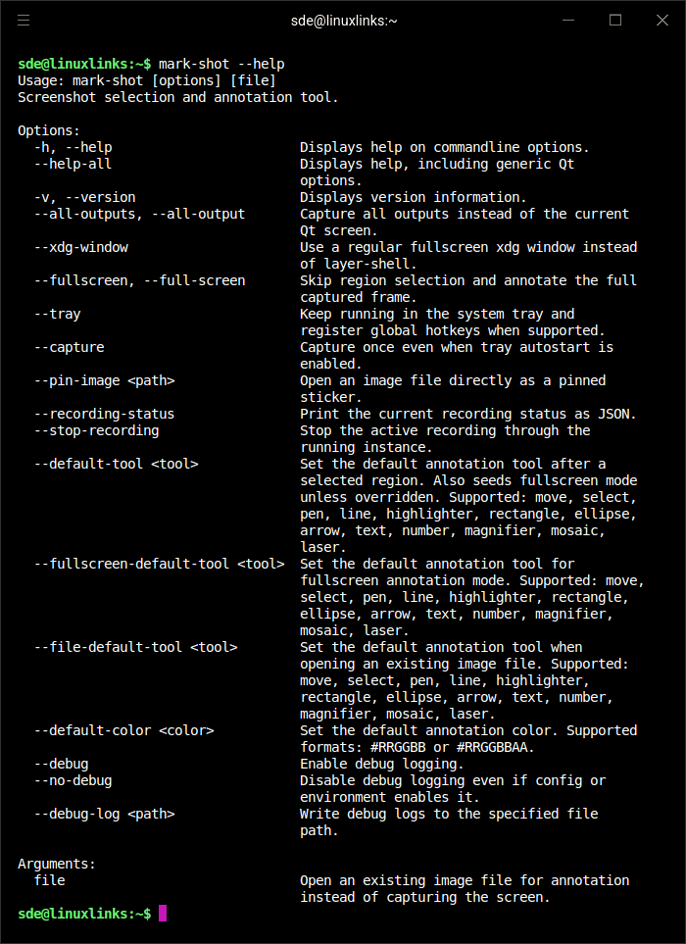
Task: Click the --debug-log <path> option
Action: coord(104,814)
